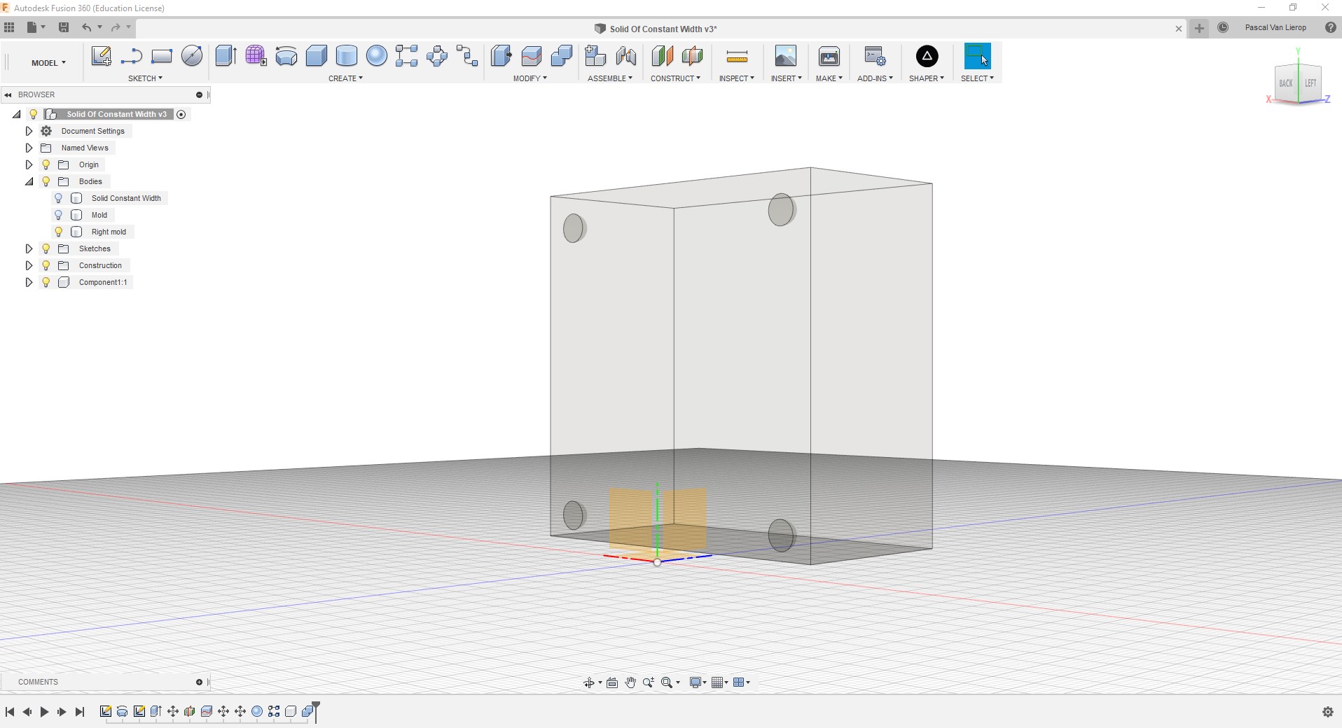The image size is (1342, 728).
Task: Click the timeline history marker
Action: coord(316,710)
